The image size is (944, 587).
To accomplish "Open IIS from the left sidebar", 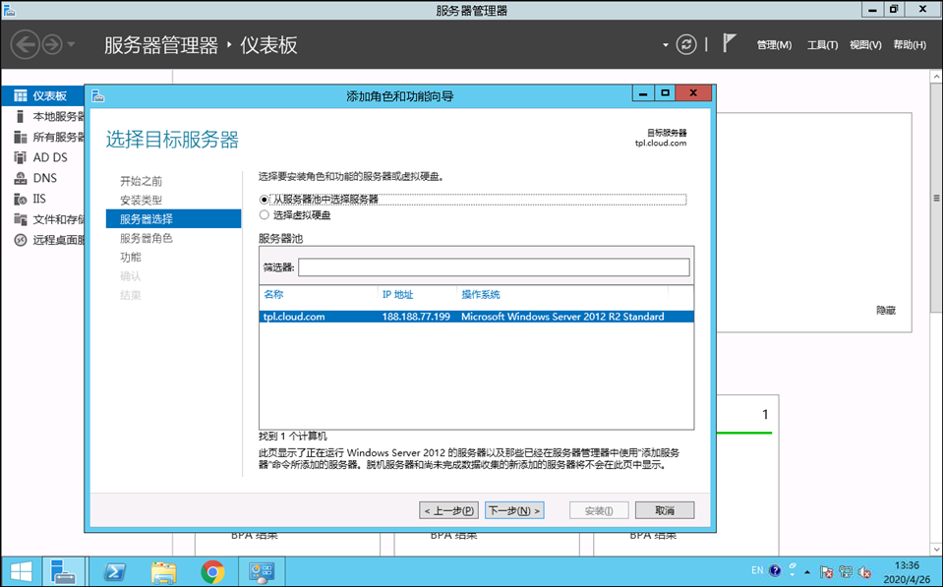I will click(x=39, y=199).
